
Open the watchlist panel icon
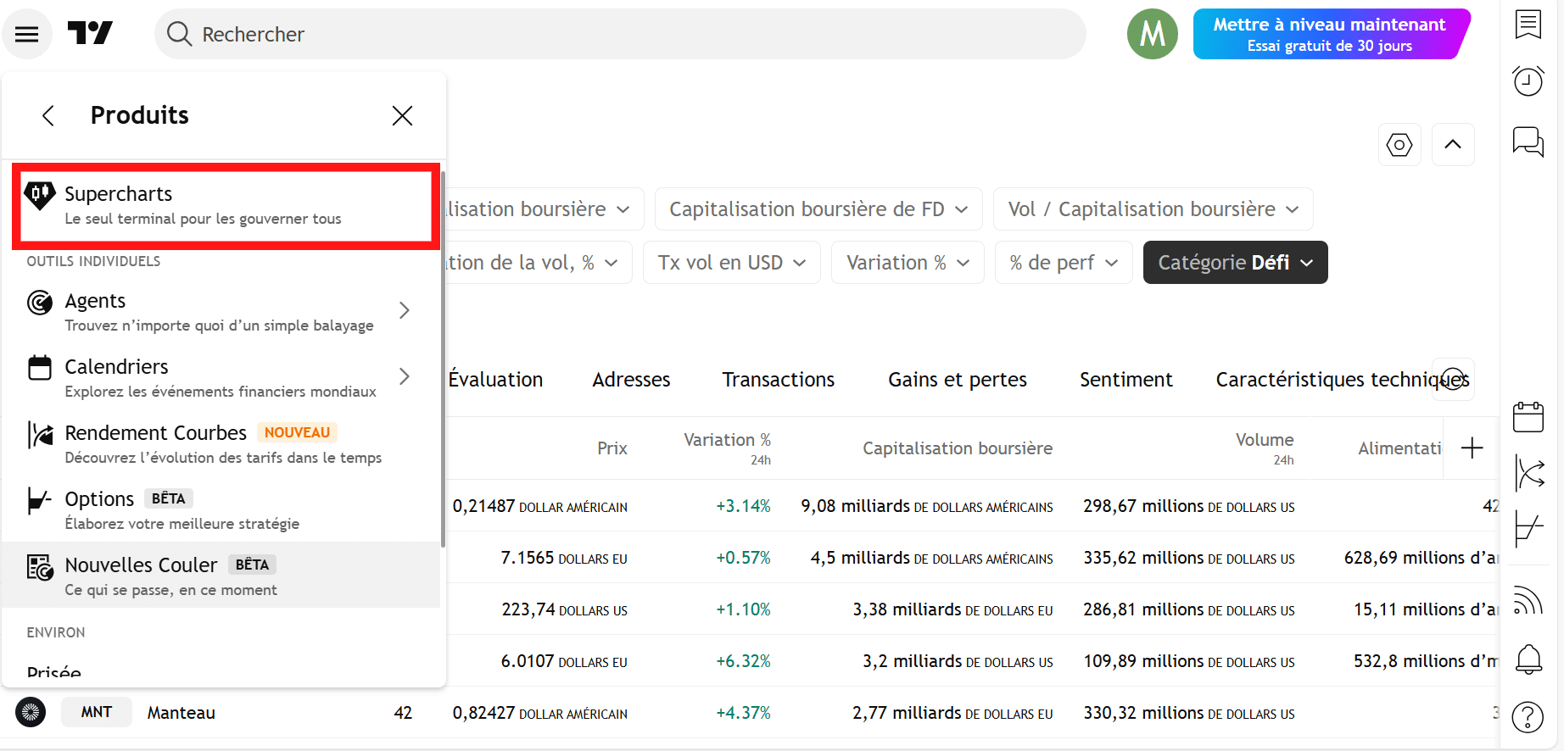pyautogui.click(x=1528, y=25)
